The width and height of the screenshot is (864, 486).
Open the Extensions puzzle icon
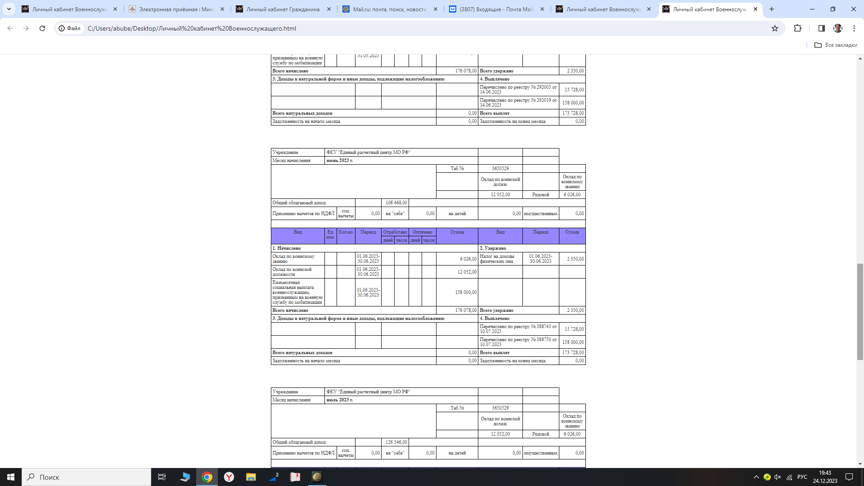[x=797, y=28]
